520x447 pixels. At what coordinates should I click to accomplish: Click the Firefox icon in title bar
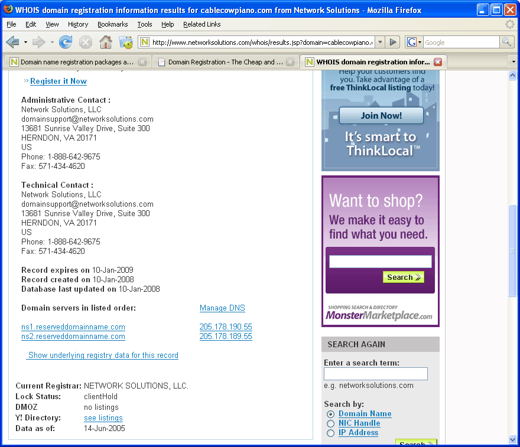[8, 9]
